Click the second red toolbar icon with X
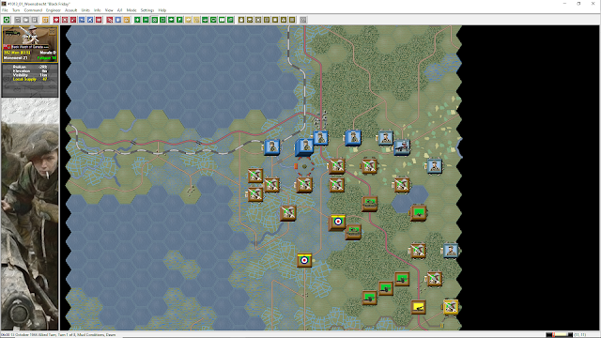 (65, 20)
